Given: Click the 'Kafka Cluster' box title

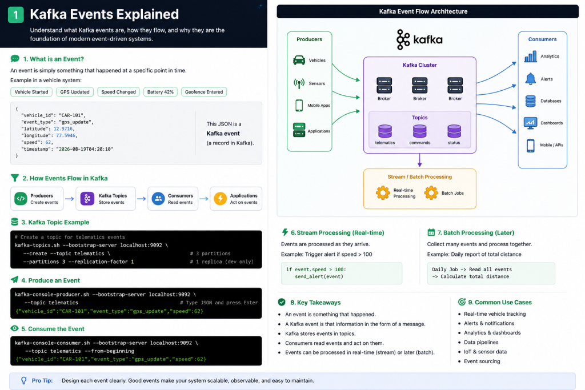Looking at the screenshot, I should pos(419,65).
